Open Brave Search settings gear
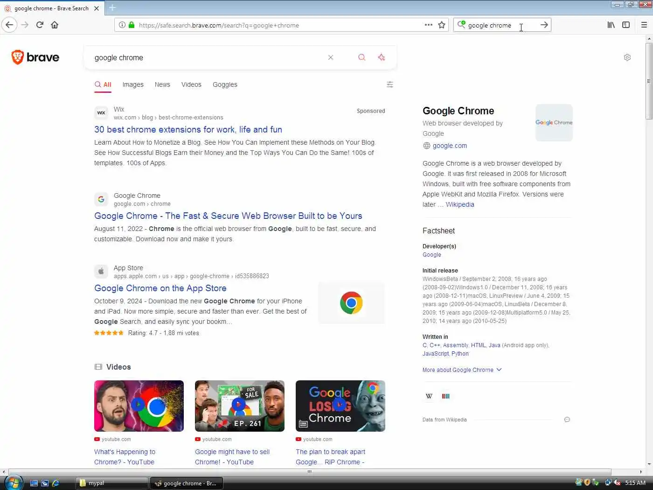Screen dimensions: 653x490 click(x=627, y=57)
